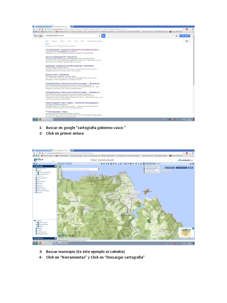Click the google.es address bar
Image resolution: width=227 pixels, height=303 pixels.
pyautogui.click(x=114, y=29)
